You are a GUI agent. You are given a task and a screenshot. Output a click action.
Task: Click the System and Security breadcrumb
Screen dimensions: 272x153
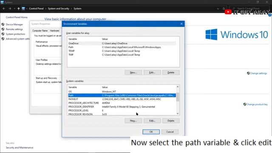coord(59,8)
